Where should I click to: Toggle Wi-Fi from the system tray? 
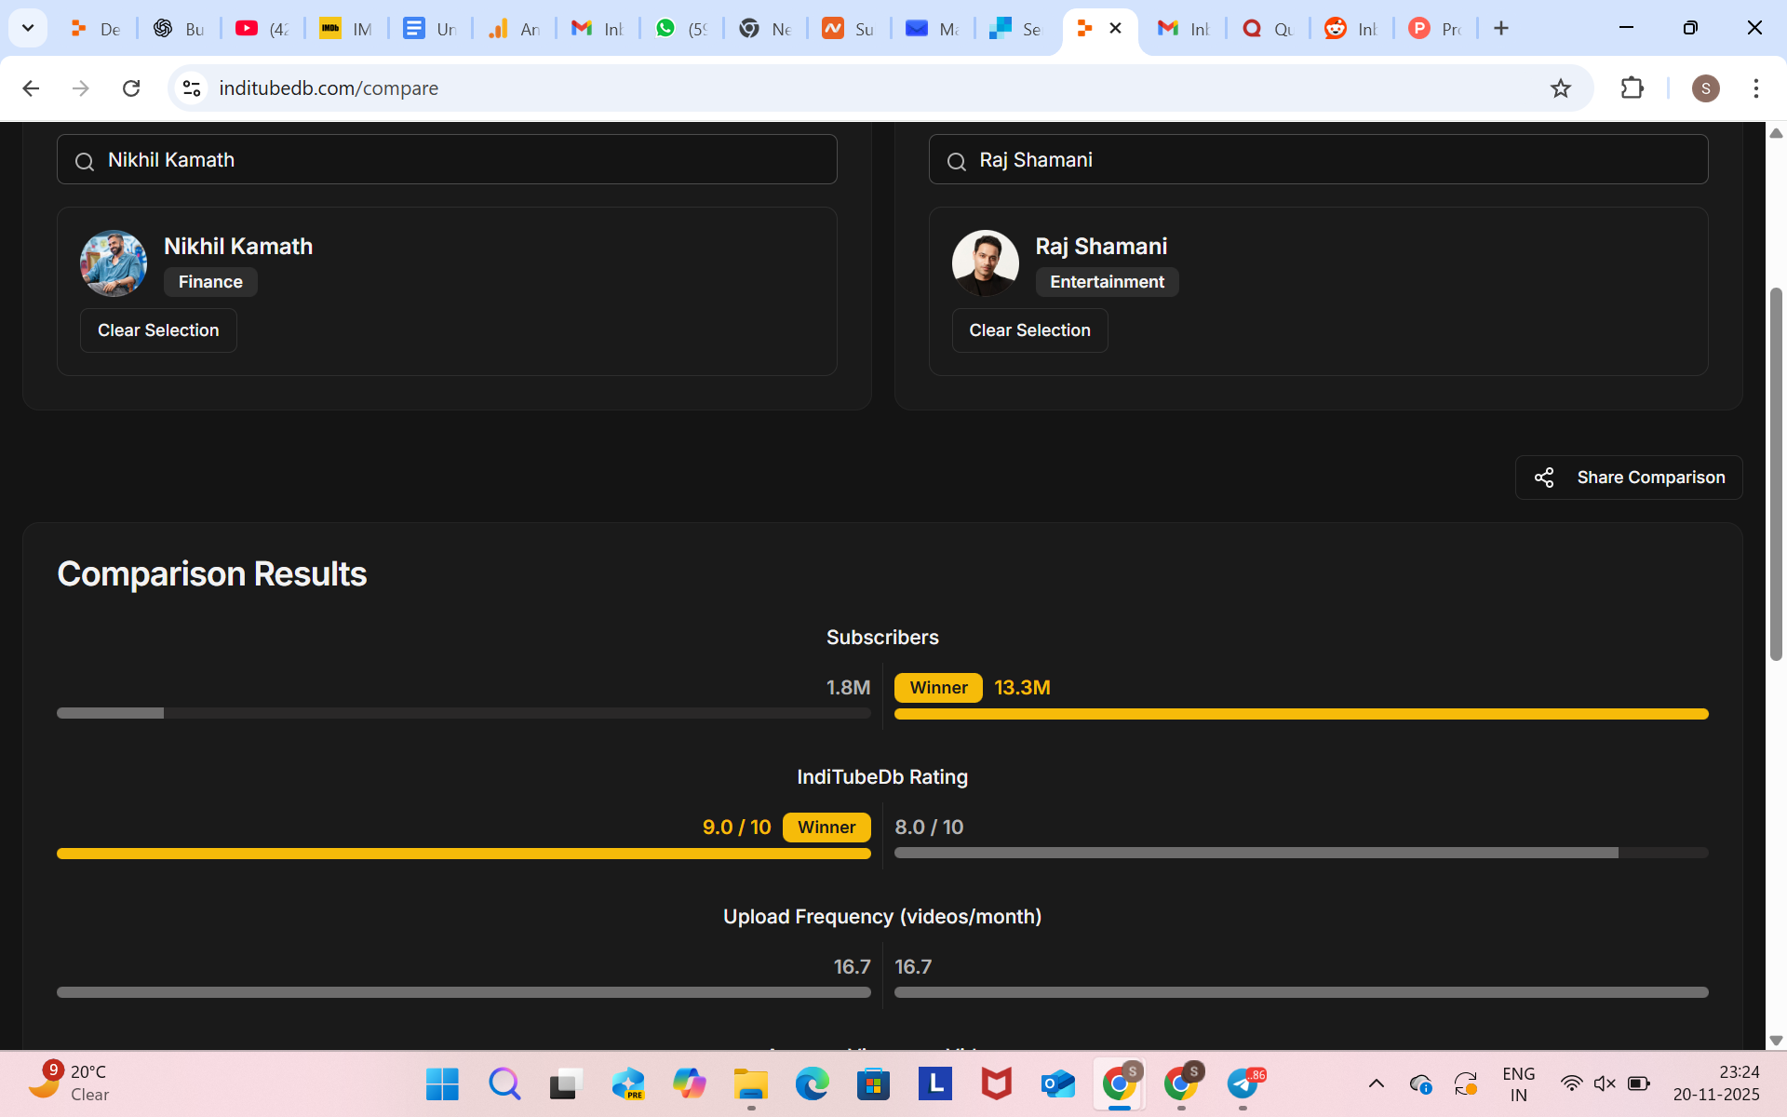point(1573,1083)
